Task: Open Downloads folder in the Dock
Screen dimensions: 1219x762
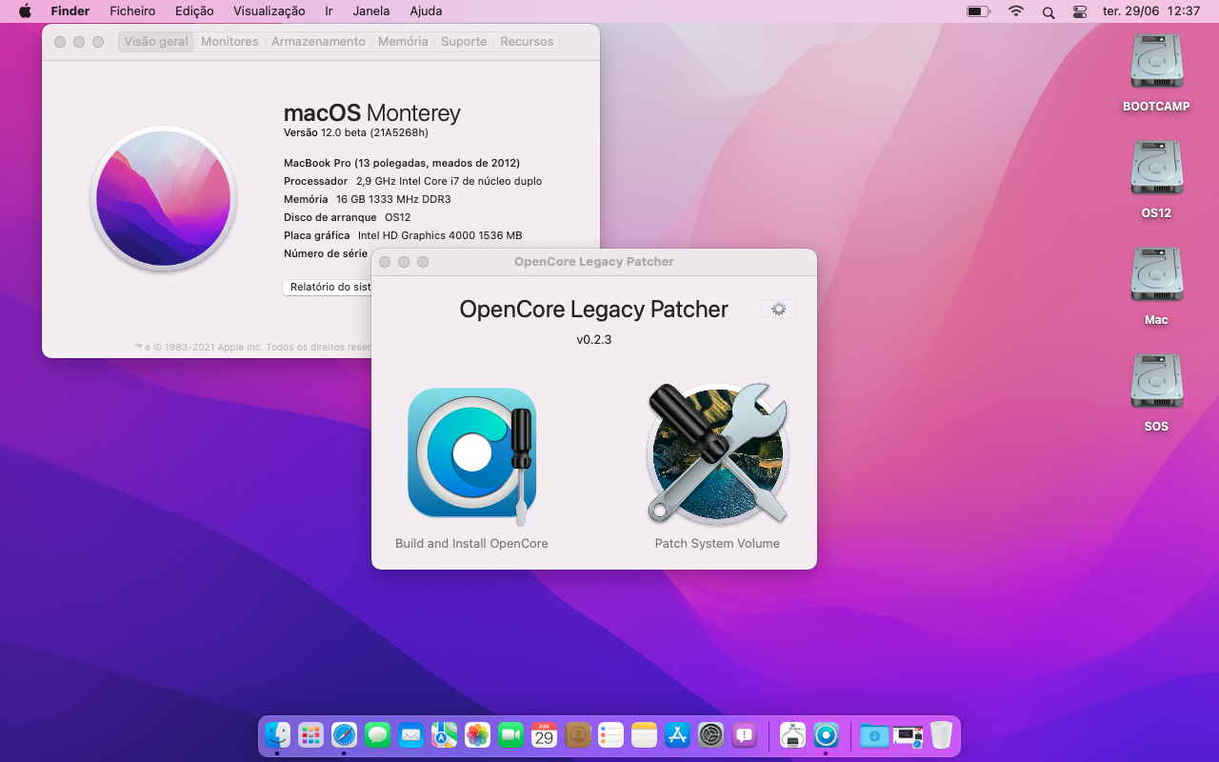Action: pos(874,735)
